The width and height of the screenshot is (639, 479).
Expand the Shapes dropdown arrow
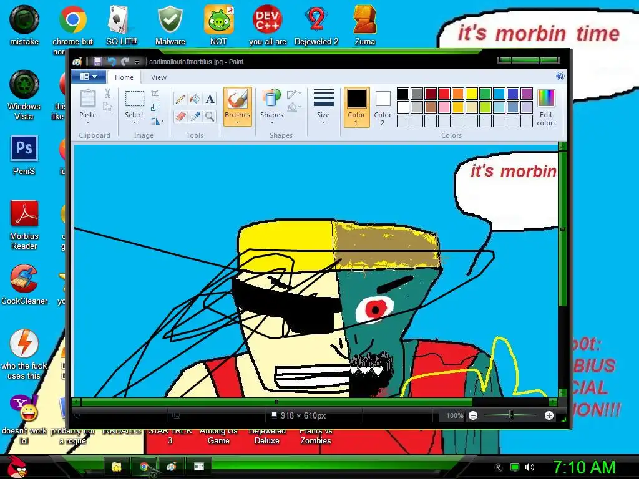tap(271, 123)
